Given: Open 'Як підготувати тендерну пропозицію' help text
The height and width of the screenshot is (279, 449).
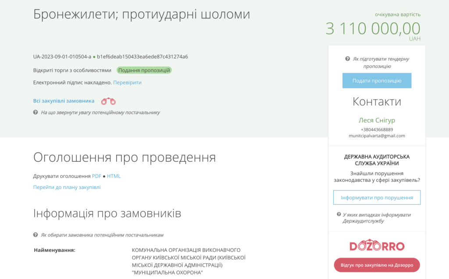Looking at the screenshot, I should [x=380, y=63].
